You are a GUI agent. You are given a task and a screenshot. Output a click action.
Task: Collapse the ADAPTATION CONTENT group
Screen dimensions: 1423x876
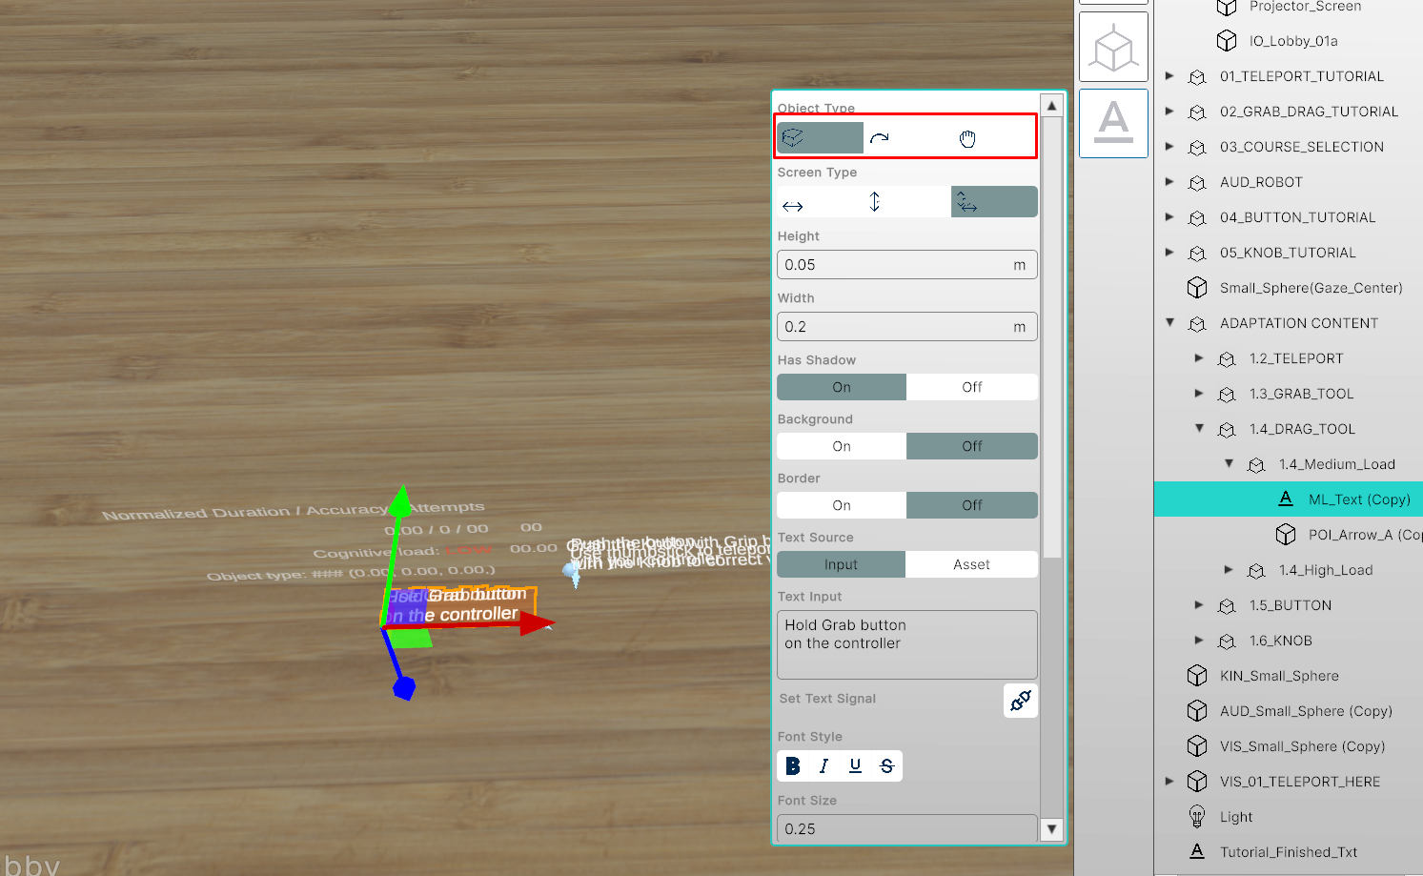tap(1169, 323)
